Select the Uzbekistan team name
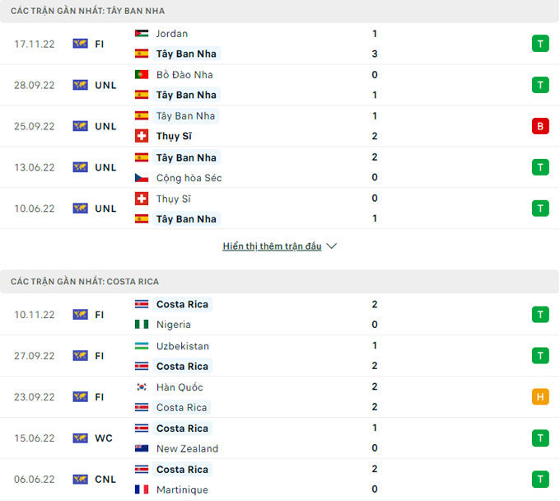This screenshot has height=501, width=560. point(182,346)
